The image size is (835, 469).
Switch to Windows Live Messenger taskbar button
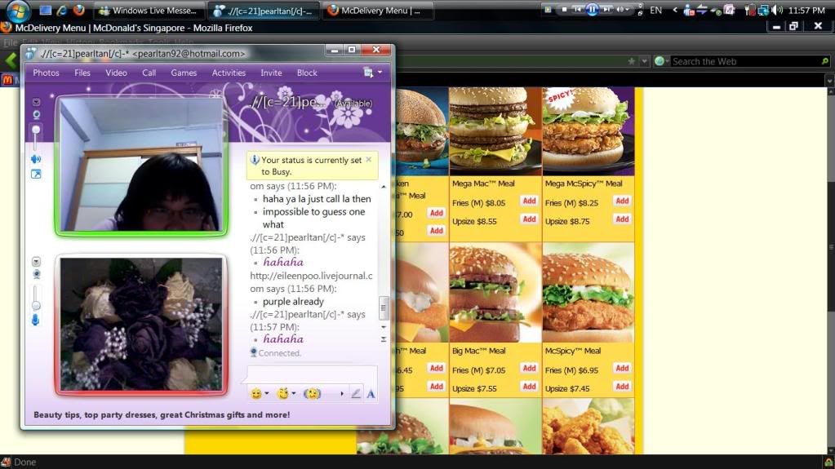tap(149, 10)
